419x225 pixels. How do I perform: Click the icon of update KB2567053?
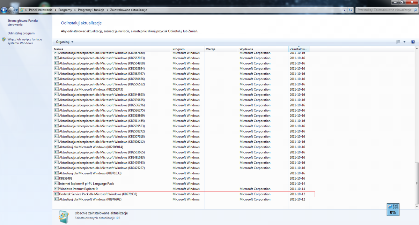click(56, 58)
